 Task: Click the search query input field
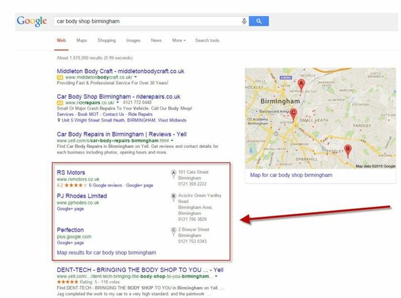(x=147, y=21)
